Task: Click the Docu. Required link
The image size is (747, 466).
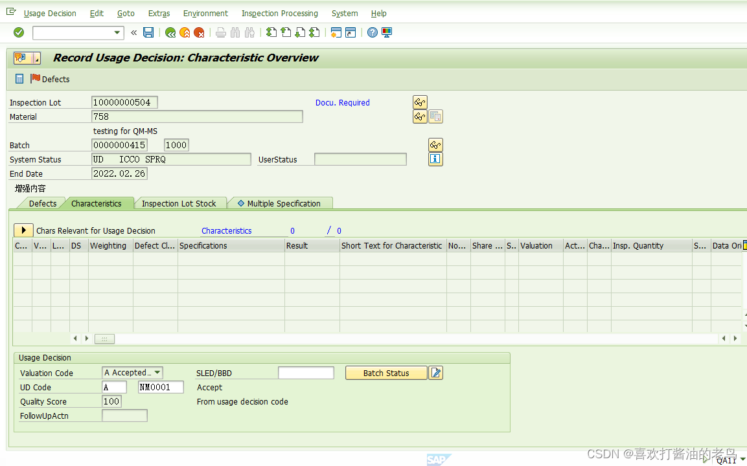Action: click(x=342, y=102)
